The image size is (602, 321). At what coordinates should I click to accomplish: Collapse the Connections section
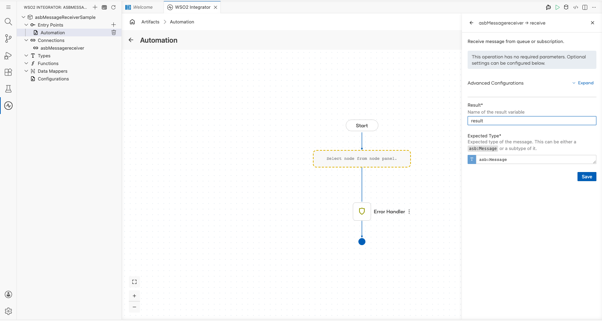click(x=26, y=40)
